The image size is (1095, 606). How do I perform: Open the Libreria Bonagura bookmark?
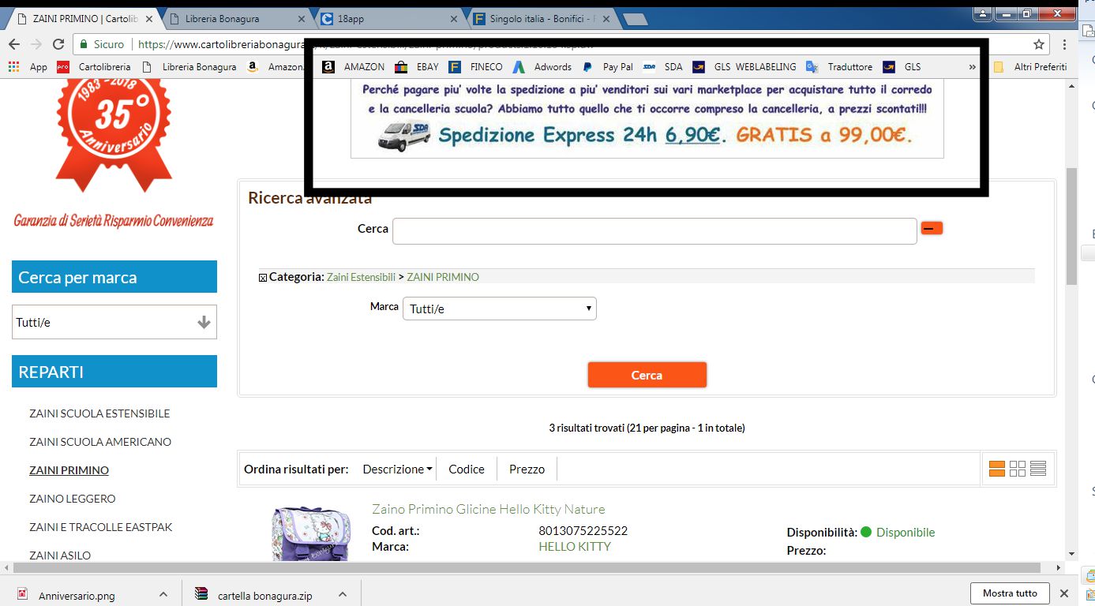pos(190,67)
